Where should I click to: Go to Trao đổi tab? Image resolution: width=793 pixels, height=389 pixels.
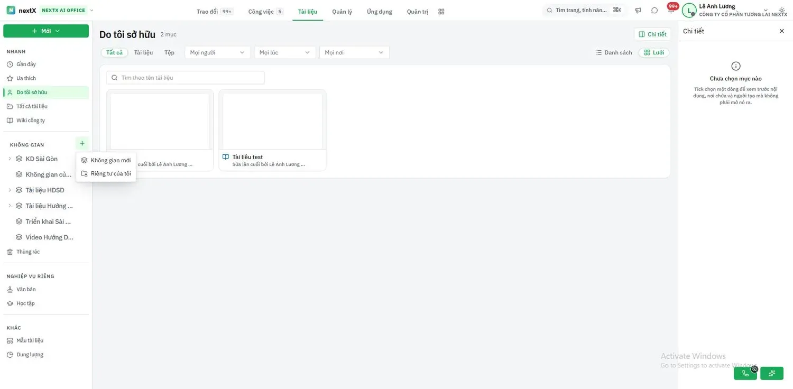[215, 12]
